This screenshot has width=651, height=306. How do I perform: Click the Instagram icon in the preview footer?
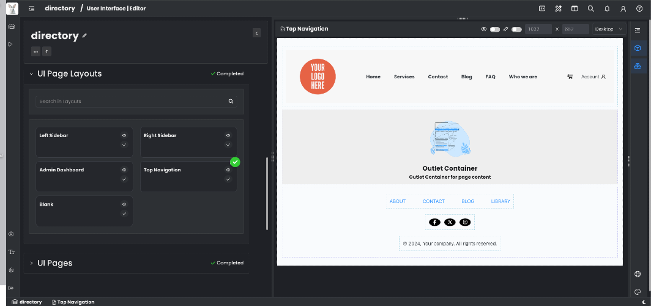click(x=465, y=222)
